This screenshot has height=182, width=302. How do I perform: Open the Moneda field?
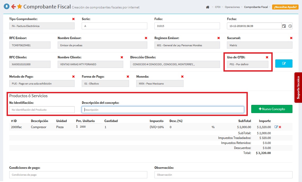(x=160, y=83)
